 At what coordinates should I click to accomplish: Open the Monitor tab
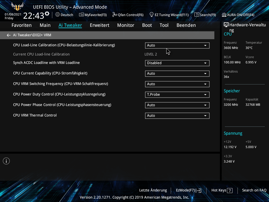(126, 25)
